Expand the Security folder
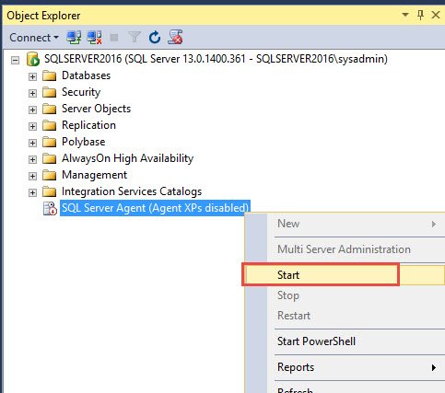445x393 pixels. click(32, 93)
